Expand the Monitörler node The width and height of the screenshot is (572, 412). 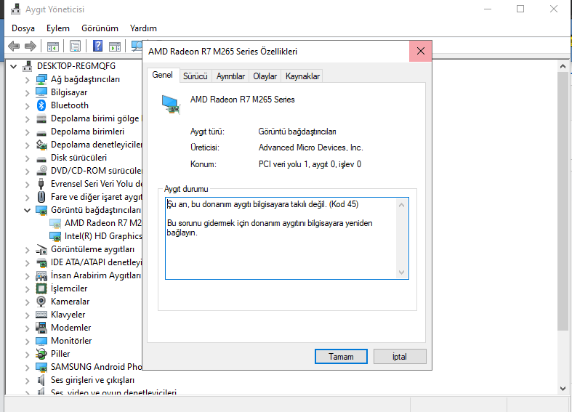(x=27, y=342)
